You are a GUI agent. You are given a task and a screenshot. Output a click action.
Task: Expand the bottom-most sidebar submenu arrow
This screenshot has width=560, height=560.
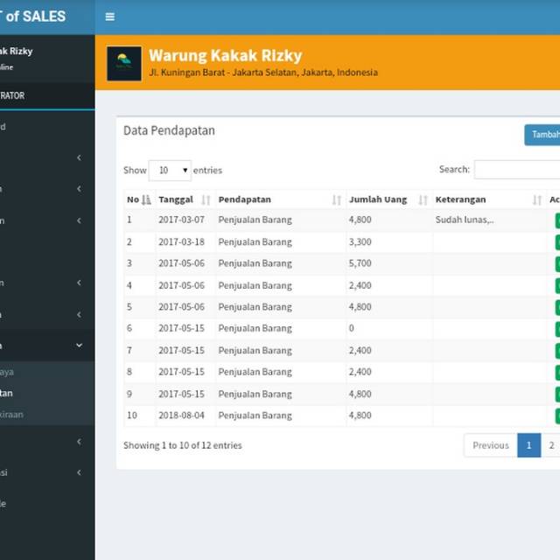pos(79,472)
